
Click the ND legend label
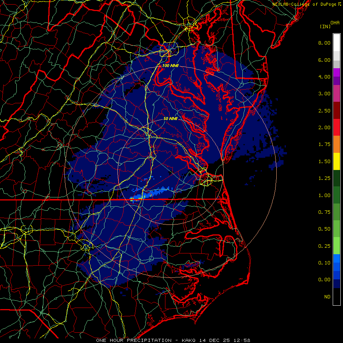click(x=327, y=297)
